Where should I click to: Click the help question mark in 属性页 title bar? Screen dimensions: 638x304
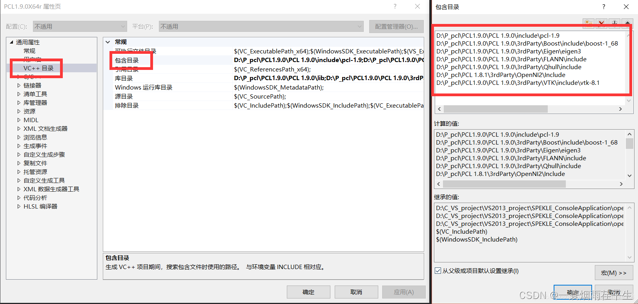(x=395, y=6)
